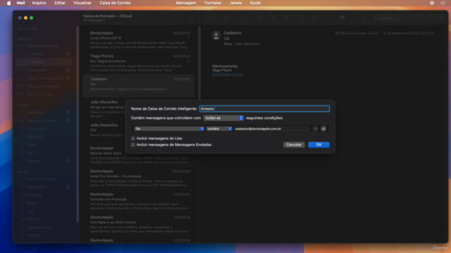Select Important mailbox under Google

click(44, 112)
